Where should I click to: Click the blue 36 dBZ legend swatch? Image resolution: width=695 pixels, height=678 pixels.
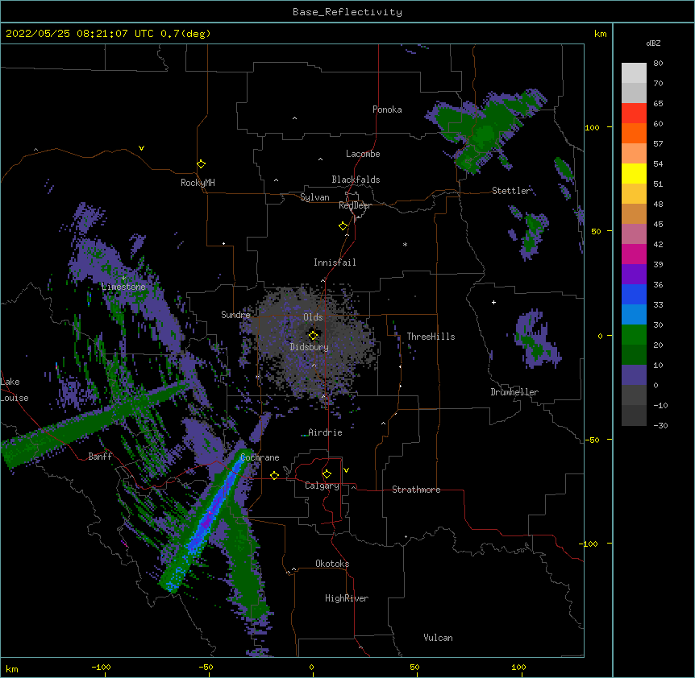(634, 294)
